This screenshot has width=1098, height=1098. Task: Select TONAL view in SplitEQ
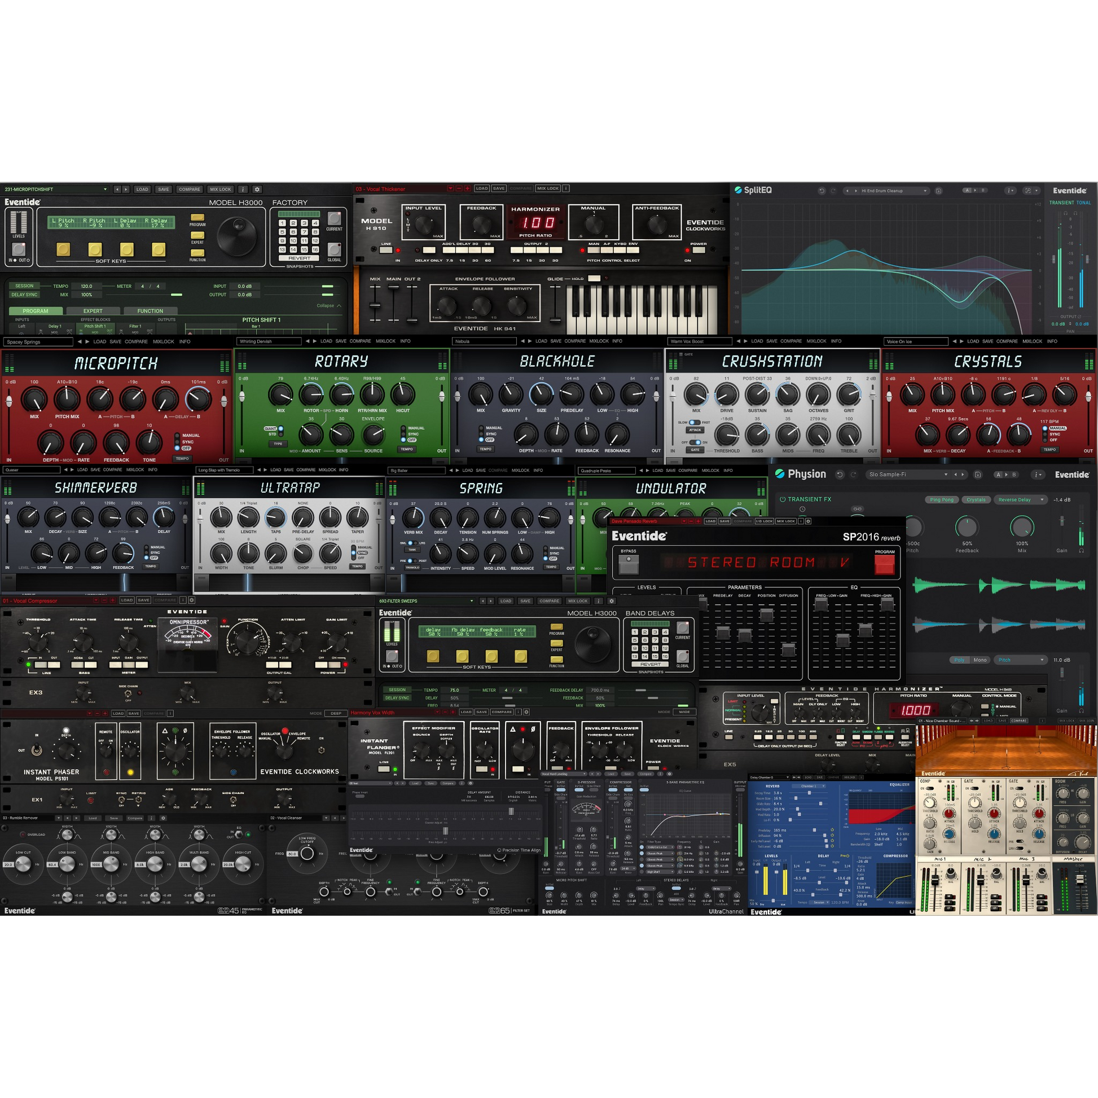tap(1084, 203)
